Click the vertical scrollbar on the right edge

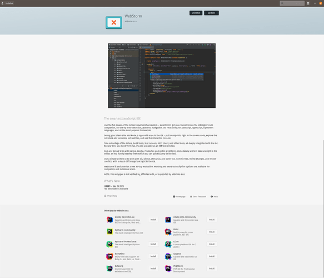point(323,209)
